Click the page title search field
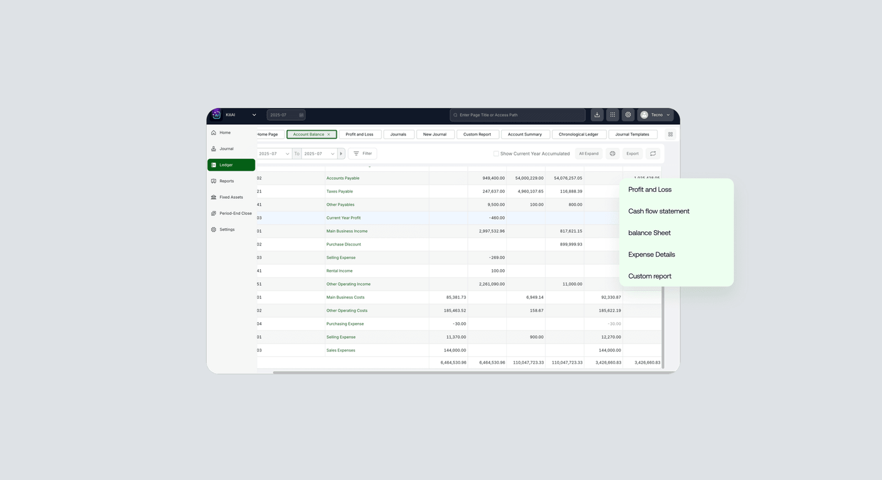The width and height of the screenshot is (882, 480). pyautogui.click(x=517, y=115)
